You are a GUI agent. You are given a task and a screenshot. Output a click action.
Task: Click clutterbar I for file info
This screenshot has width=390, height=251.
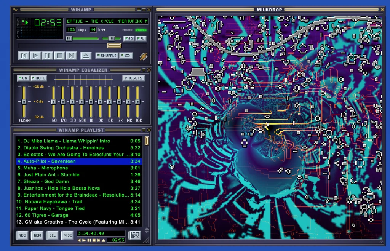(x=18, y=29)
